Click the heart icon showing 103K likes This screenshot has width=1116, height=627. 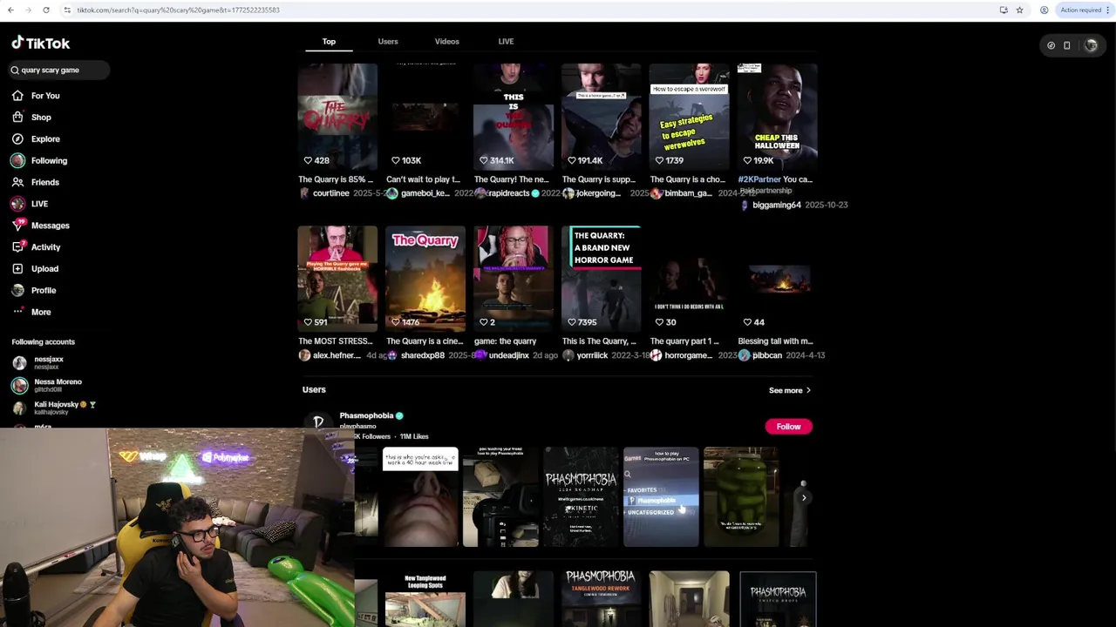tap(395, 160)
